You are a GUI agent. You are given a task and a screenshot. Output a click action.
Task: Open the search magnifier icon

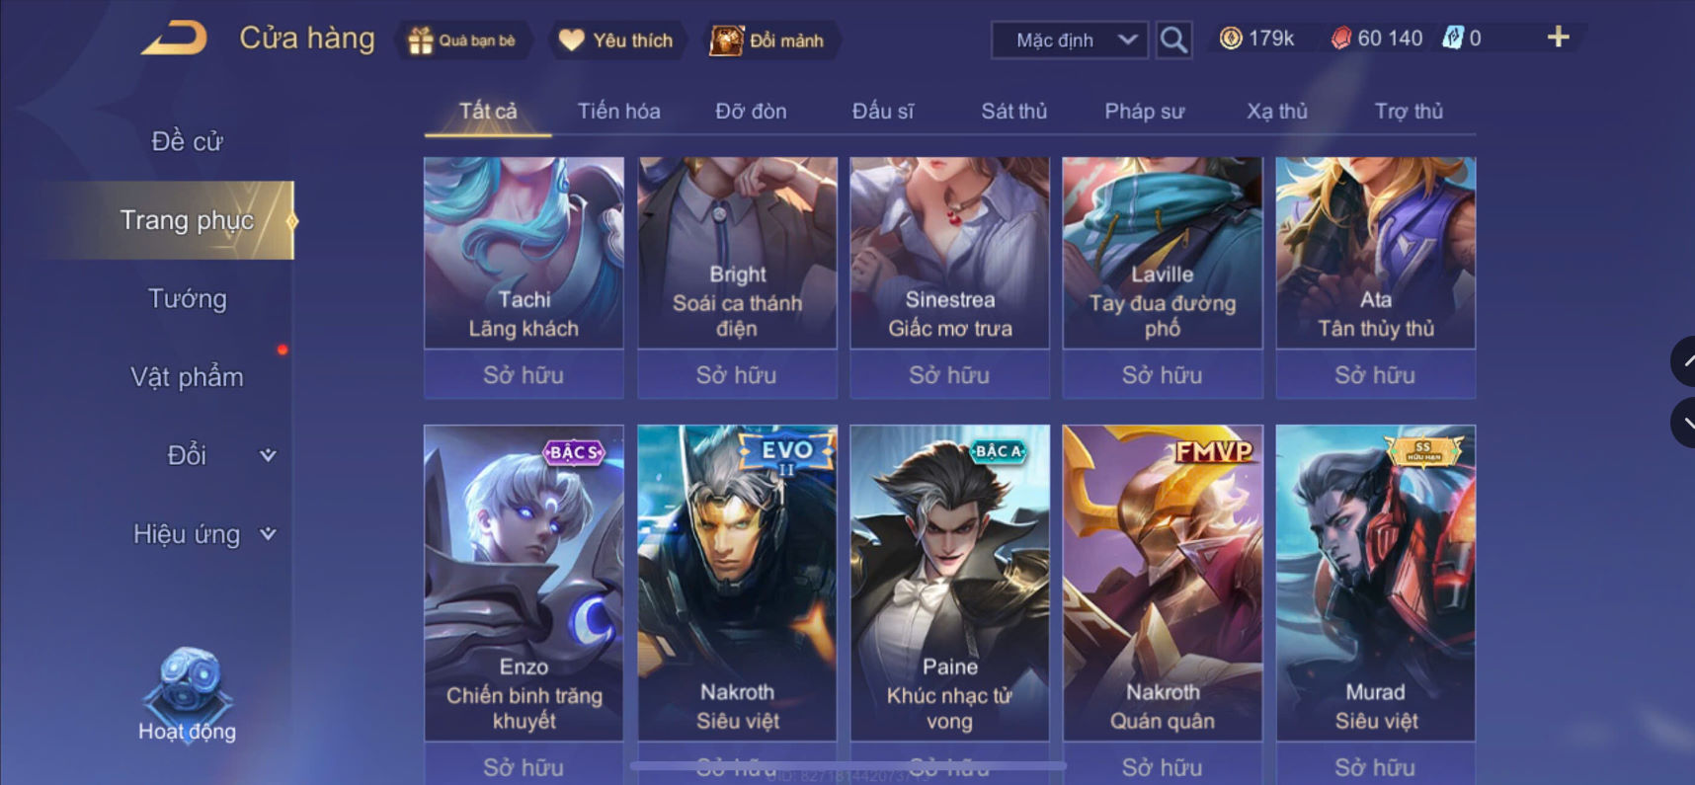coord(1173,39)
